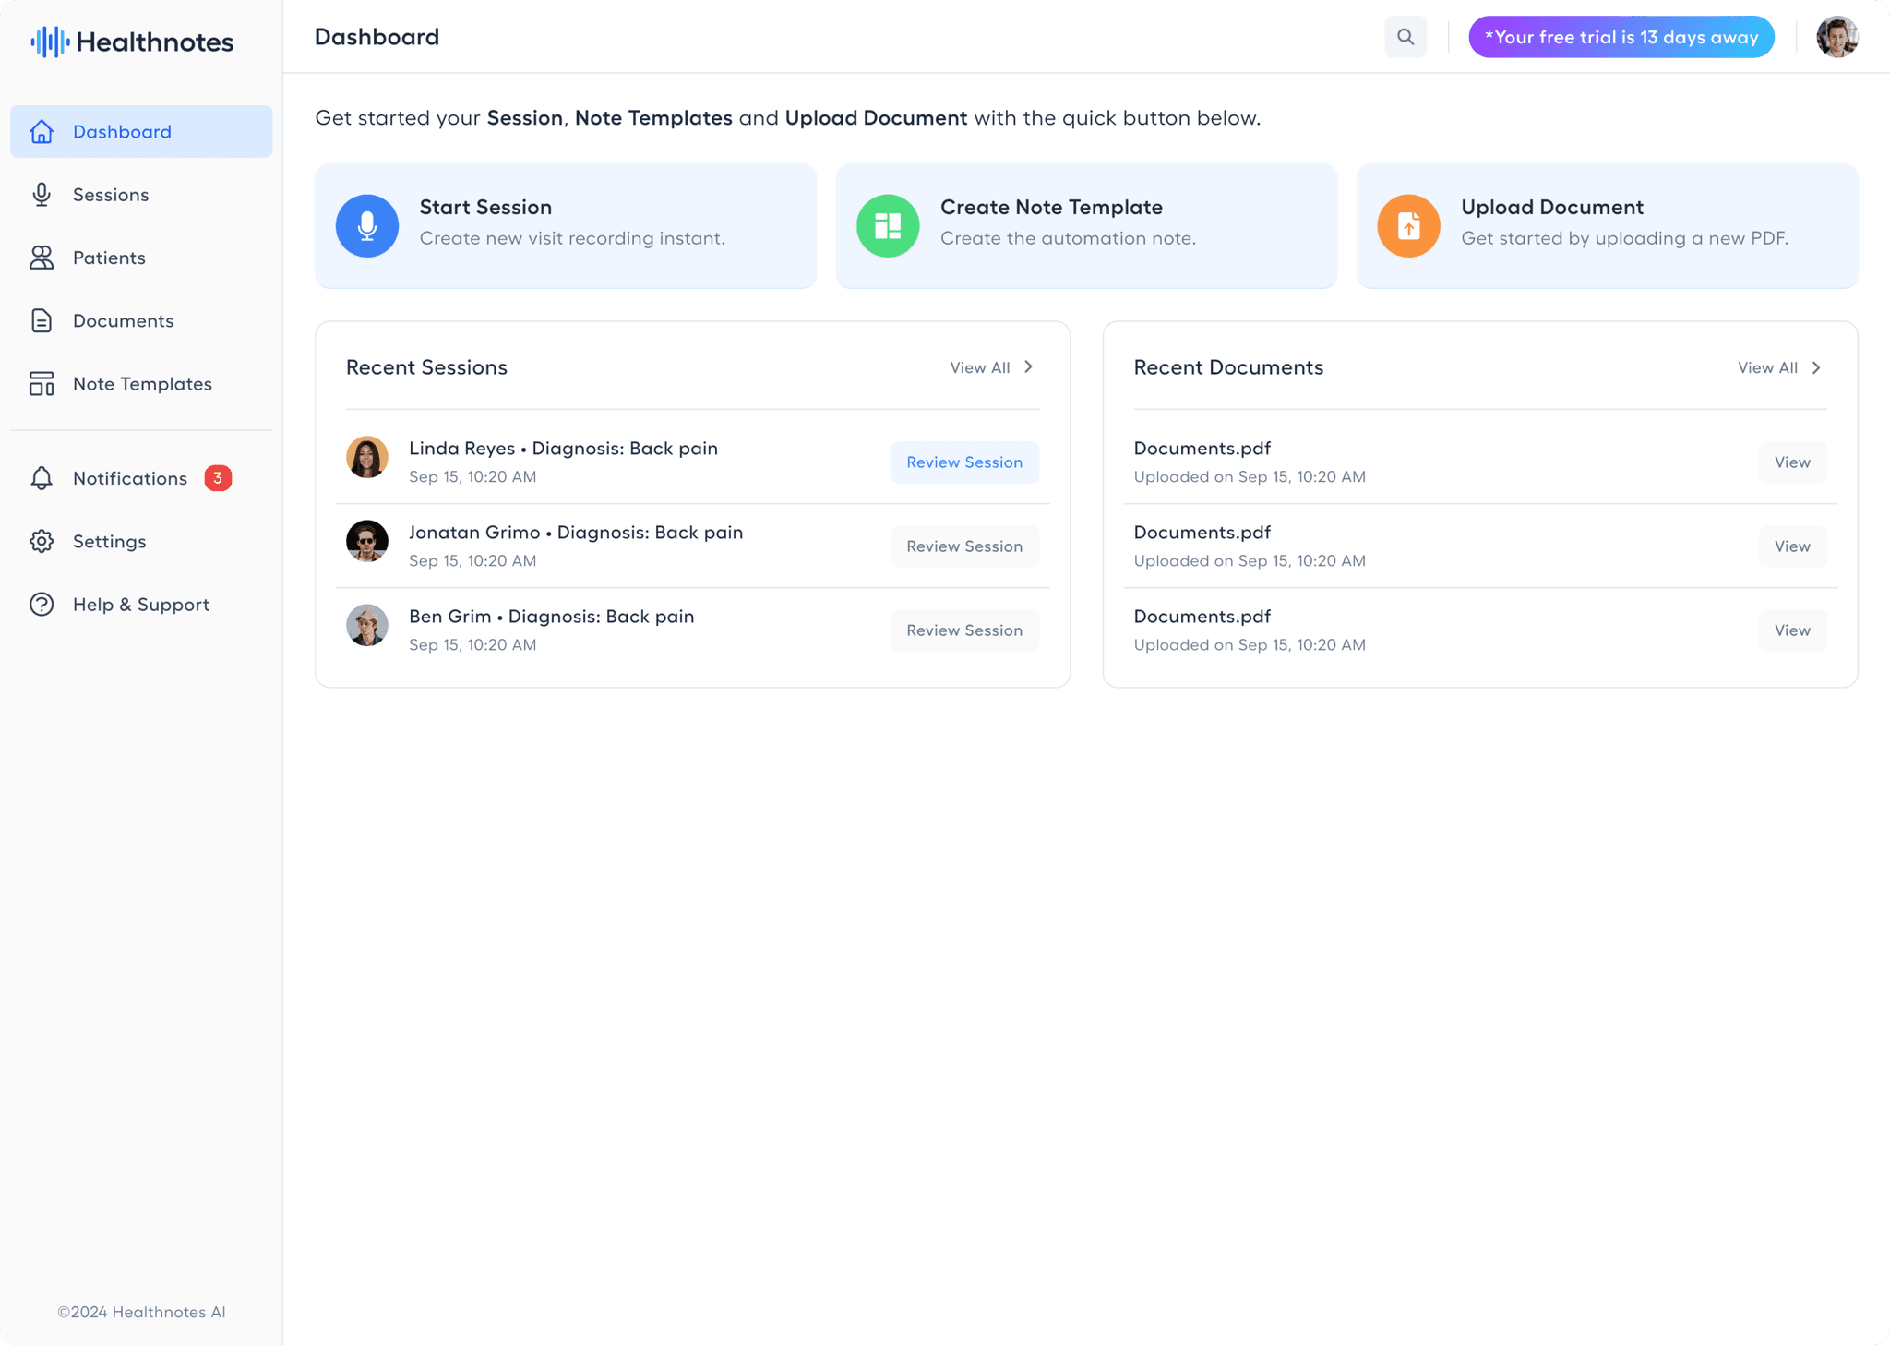Click the search magnifier icon
The height and width of the screenshot is (1345, 1890).
[1405, 37]
